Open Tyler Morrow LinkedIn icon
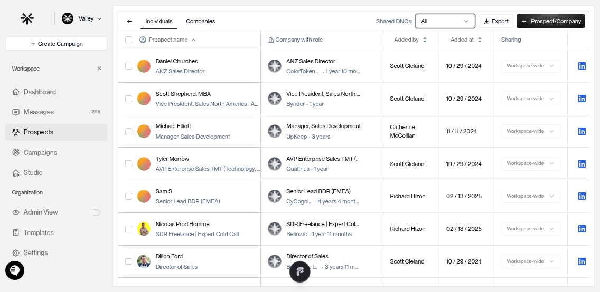The width and height of the screenshot is (600, 292). click(x=582, y=163)
